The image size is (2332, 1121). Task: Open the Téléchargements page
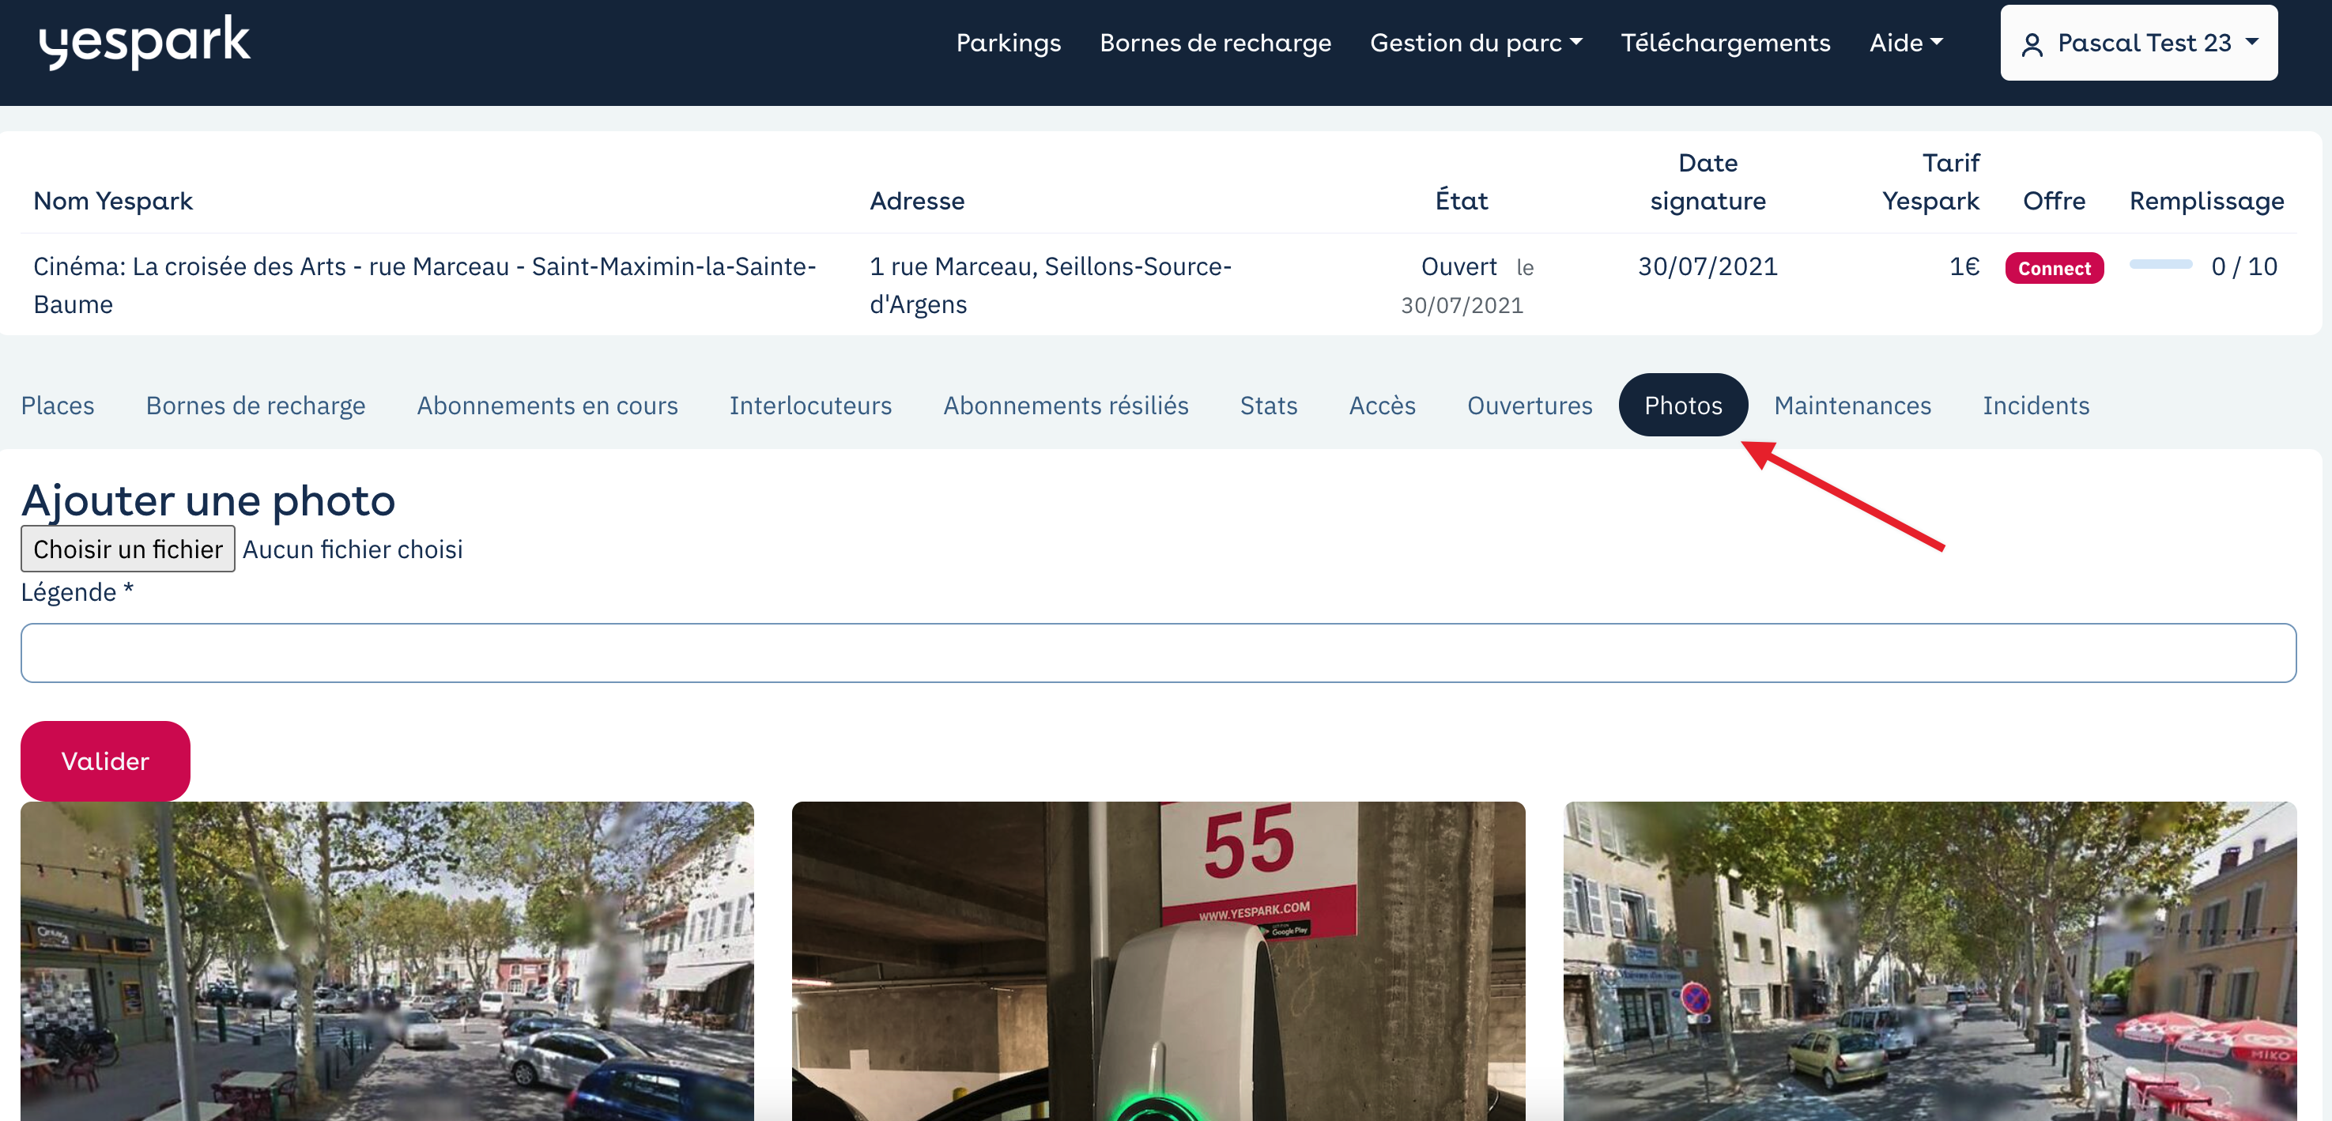pos(1725,43)
